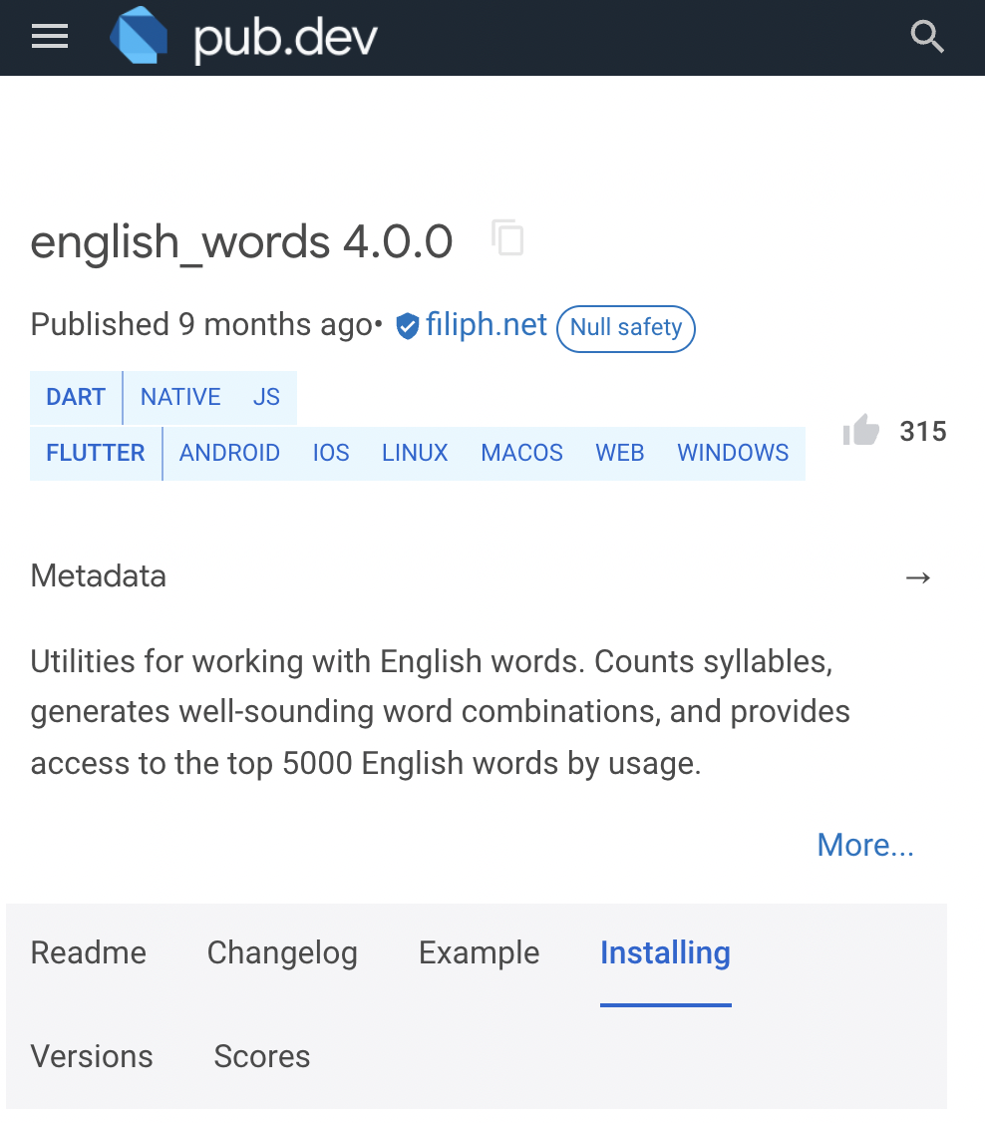Select the JS platform tag

[x=266, y=398]
